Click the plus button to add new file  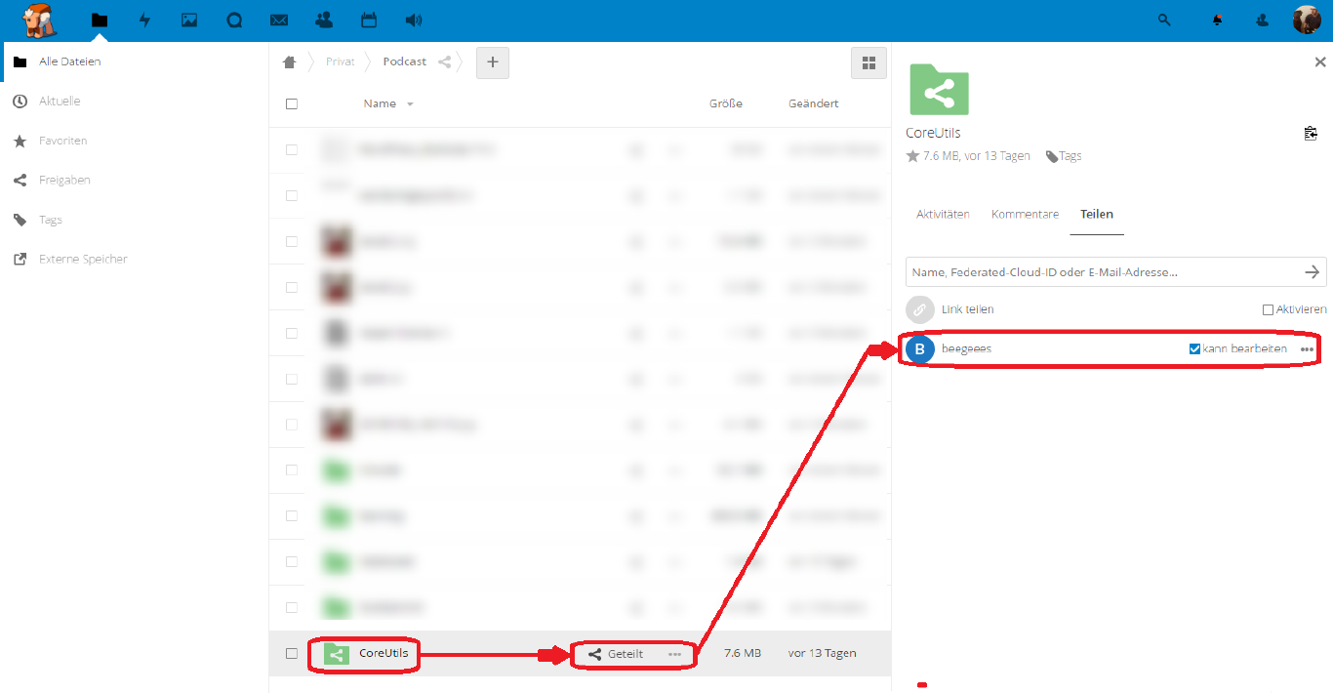[x=492, y=63]
